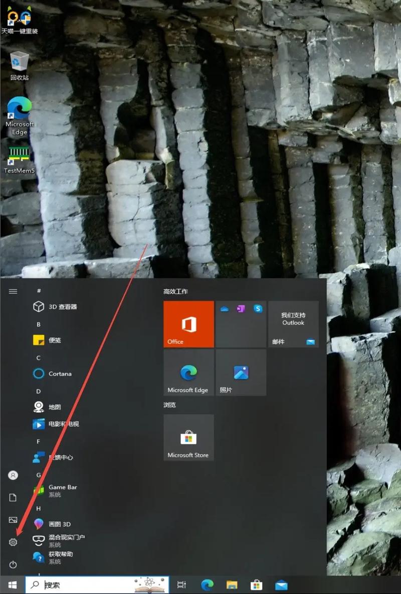The width and height of the screenshot is (401, 594).
Task: Open Pictures icon in Start rail
Action: (13, 520)
